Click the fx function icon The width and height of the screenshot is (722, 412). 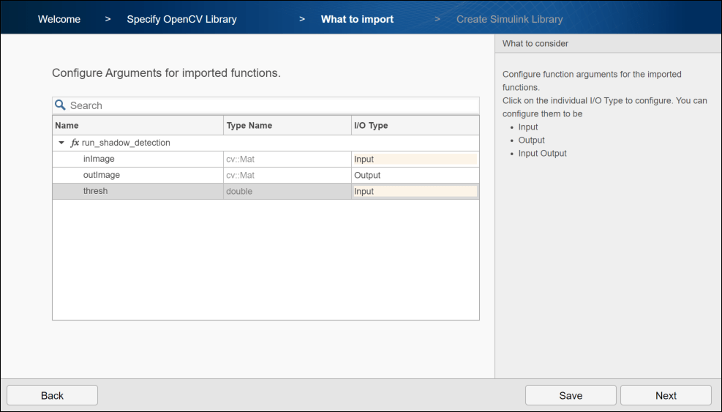[x=75, y=143]
